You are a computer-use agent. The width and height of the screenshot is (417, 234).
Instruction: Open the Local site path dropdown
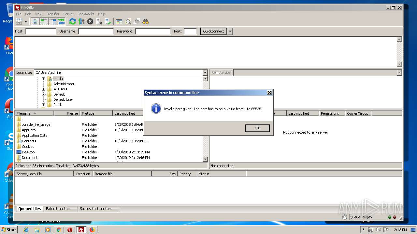205,72
